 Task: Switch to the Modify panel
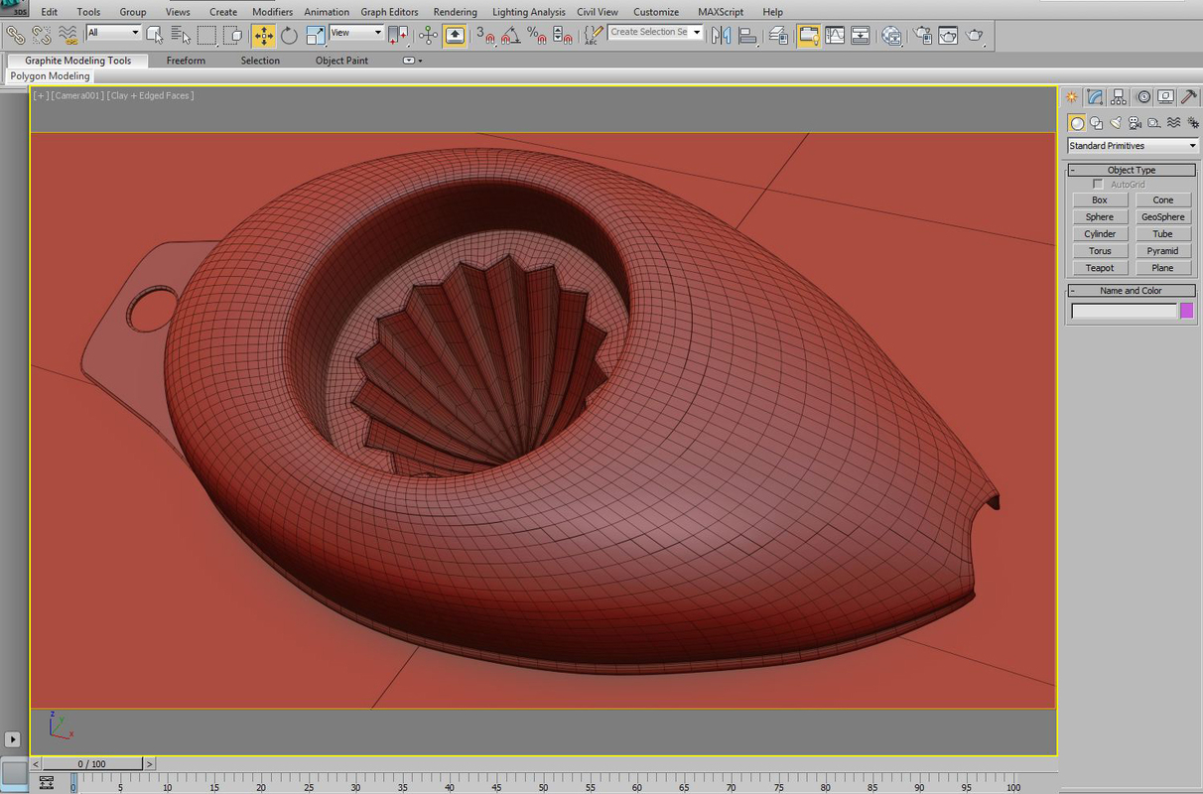point(1095,96)
